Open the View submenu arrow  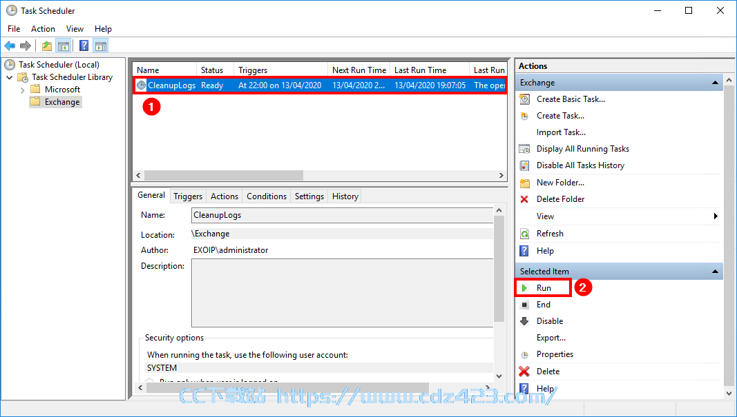716,216
